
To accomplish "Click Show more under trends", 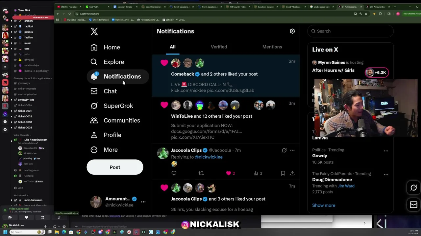I will point(324,206).
